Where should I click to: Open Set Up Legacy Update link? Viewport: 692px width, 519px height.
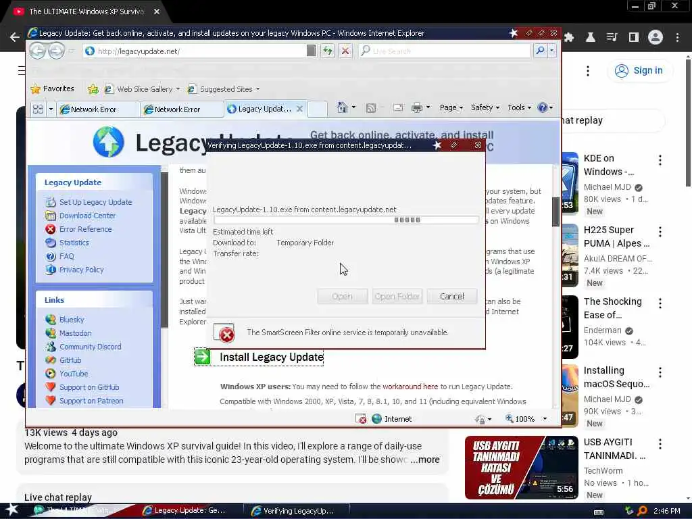tap(95, 202)
